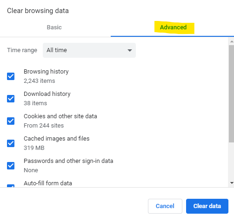
Task: Click the scrollbar up arrow
Action: pyautogui.click(x=232, y=41)
